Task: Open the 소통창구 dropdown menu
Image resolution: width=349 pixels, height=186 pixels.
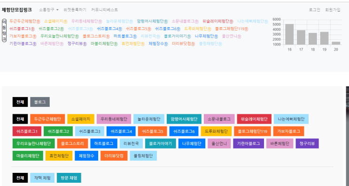Action: [x=48, y=10]
